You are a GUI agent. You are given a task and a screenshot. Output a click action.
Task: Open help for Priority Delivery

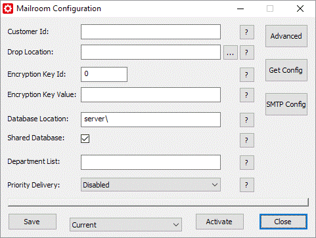pos(247,185)
